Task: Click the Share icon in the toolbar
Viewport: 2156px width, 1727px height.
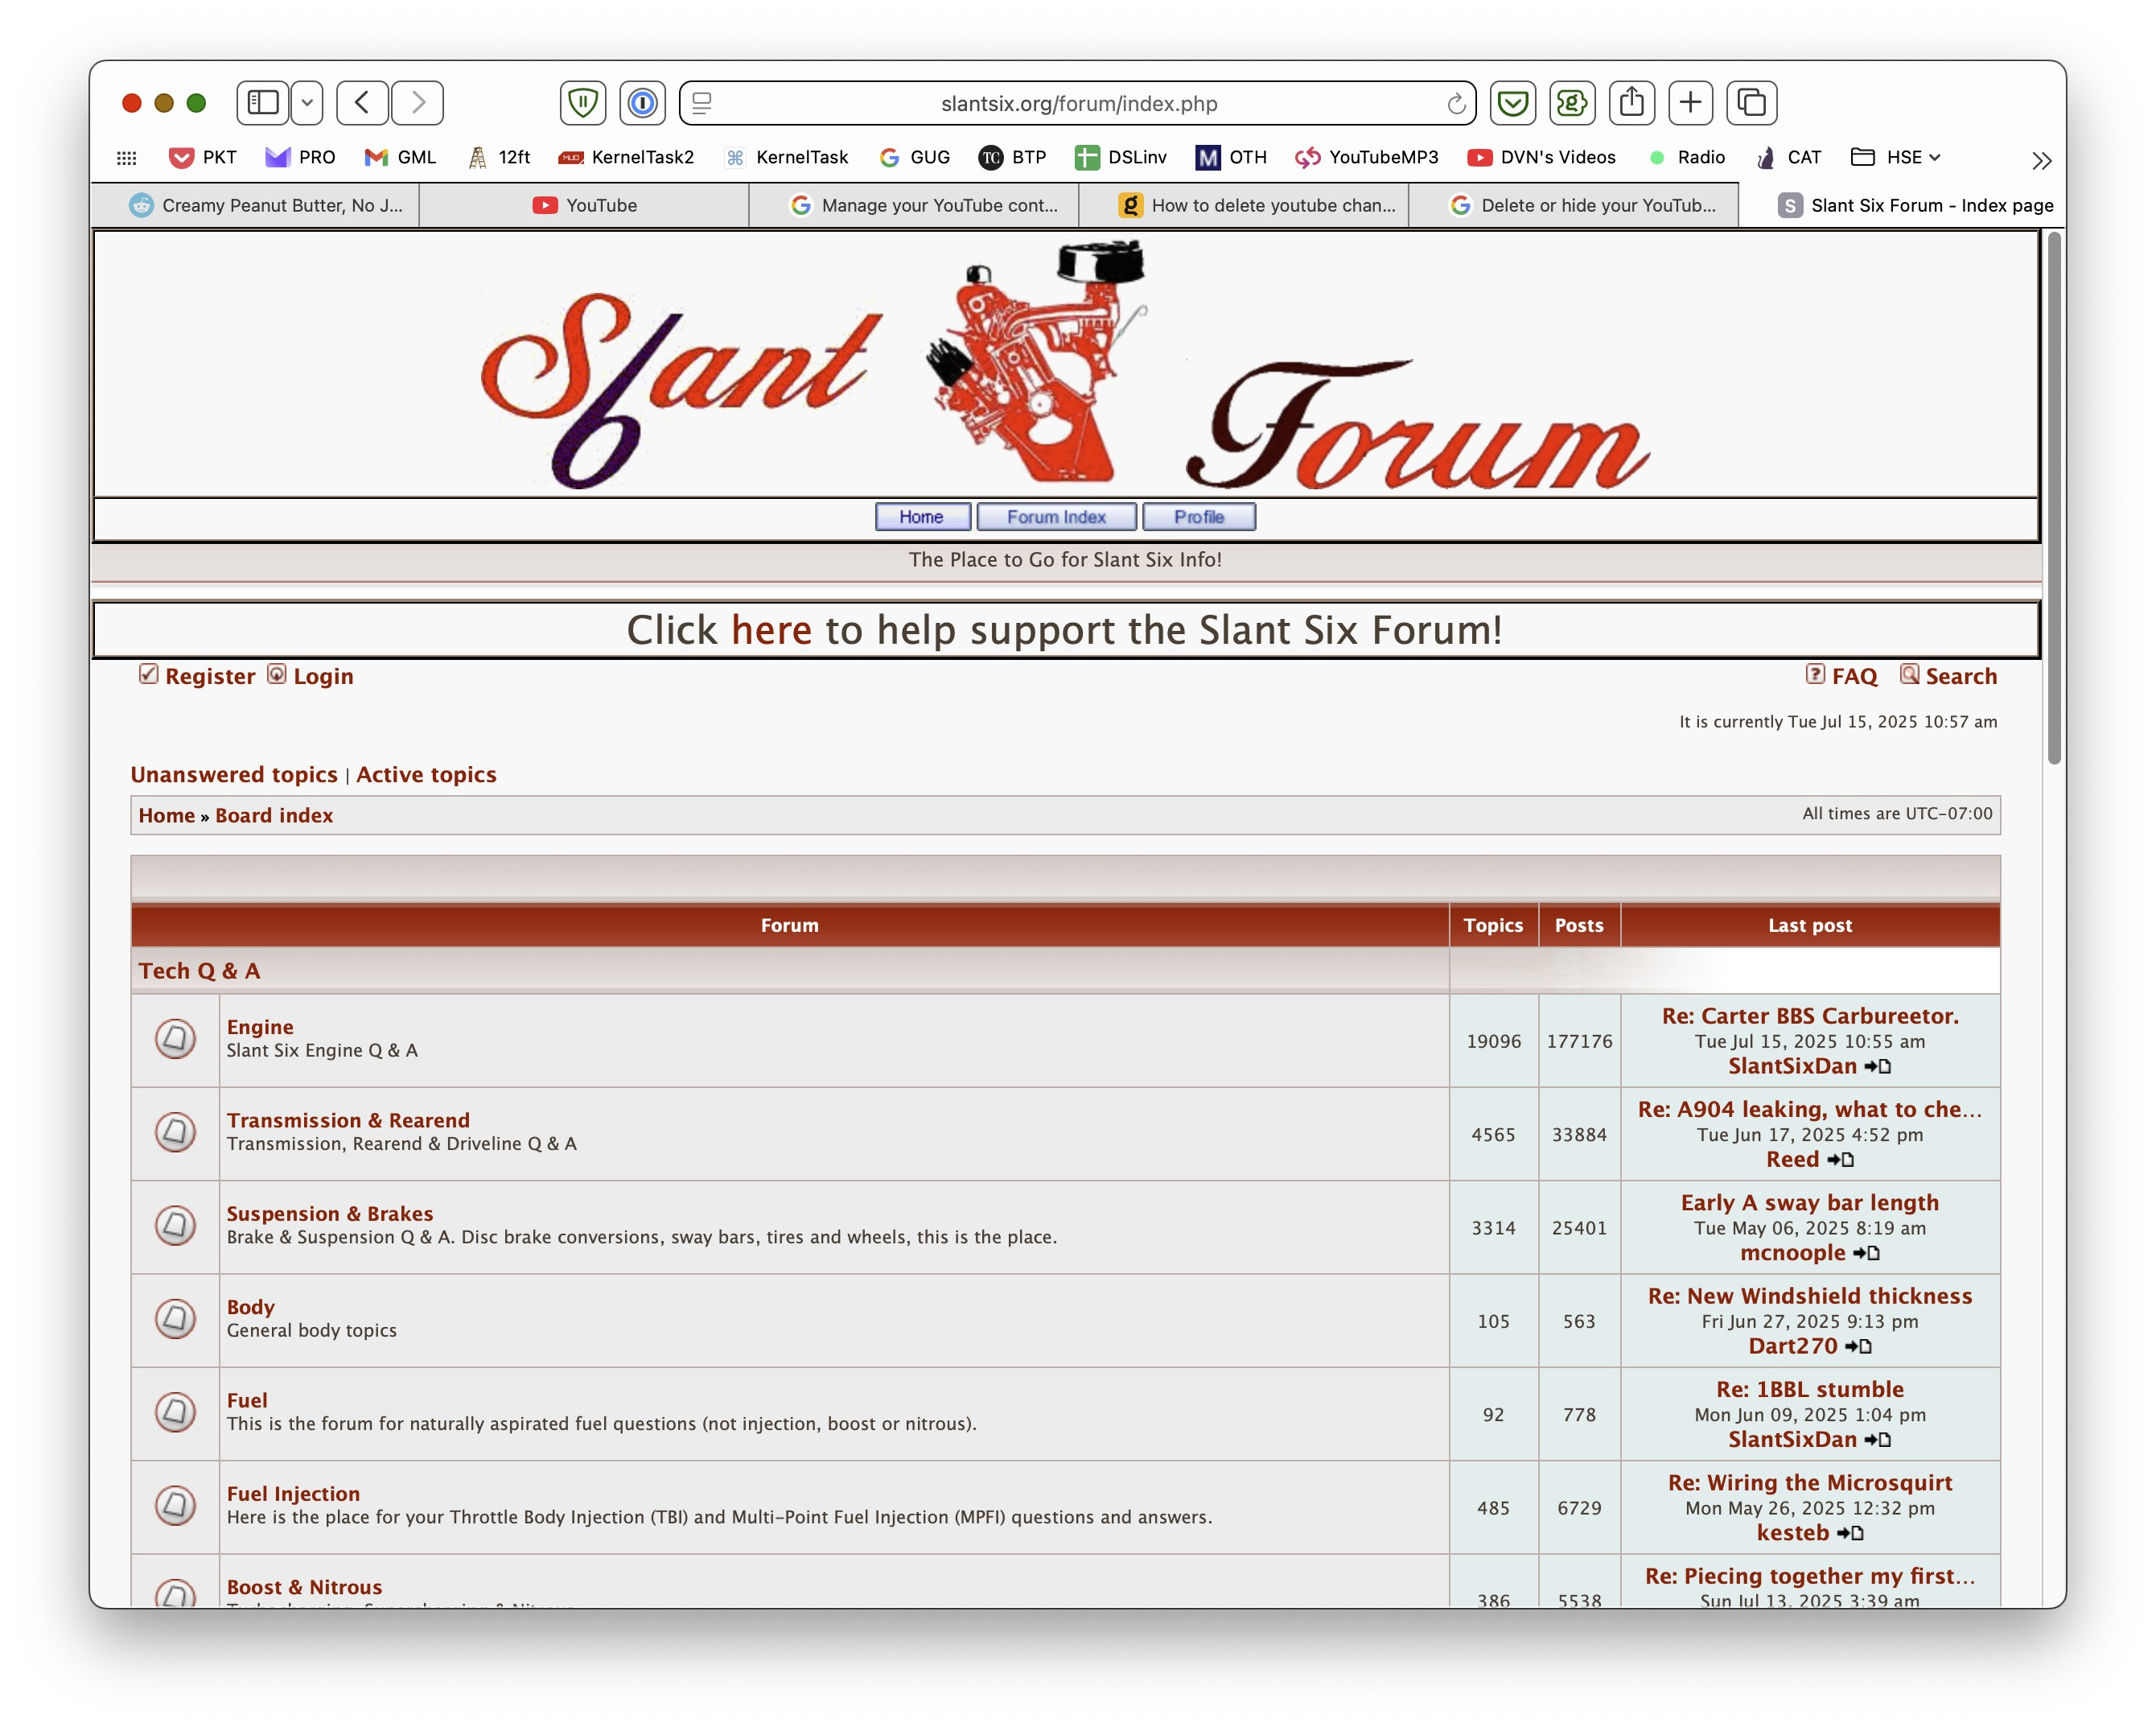Action: pyautogui.click(x=1632, y=103)
